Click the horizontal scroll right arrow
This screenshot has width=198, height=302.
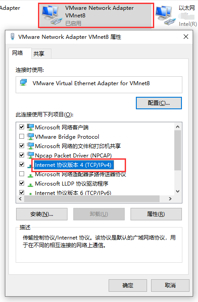pos(170,199)
